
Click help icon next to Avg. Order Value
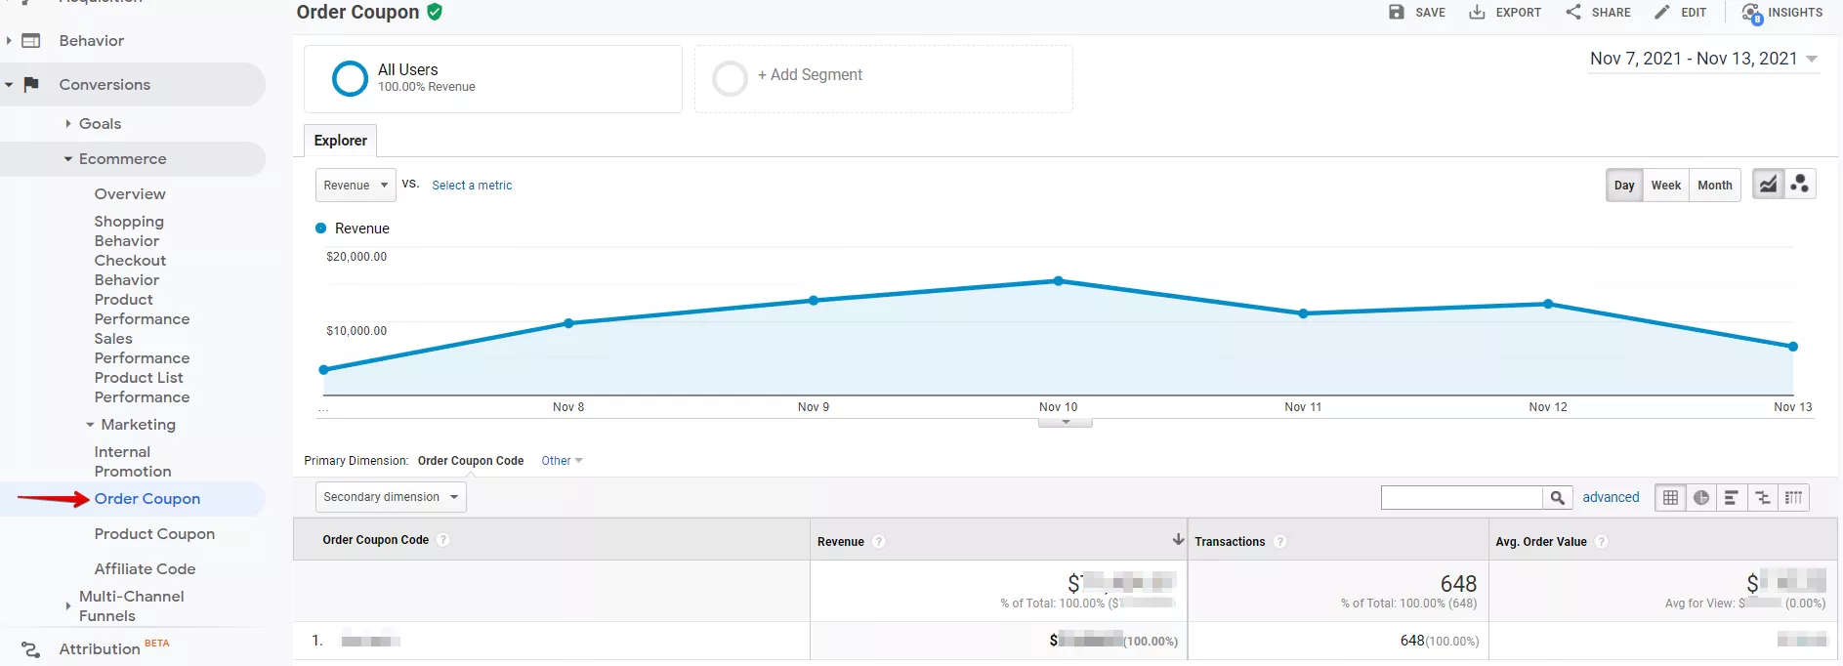1602,542
